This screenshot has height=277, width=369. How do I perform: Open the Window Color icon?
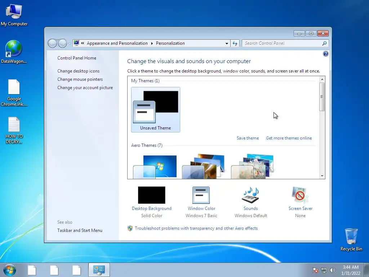[x=201, y=195]
